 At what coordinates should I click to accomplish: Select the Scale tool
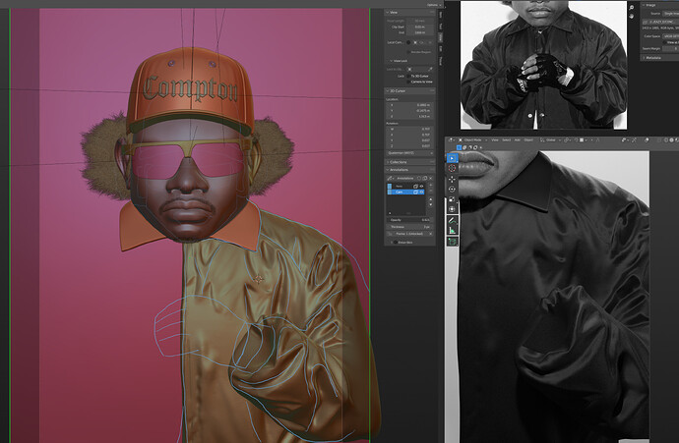[x=452, y=198]
